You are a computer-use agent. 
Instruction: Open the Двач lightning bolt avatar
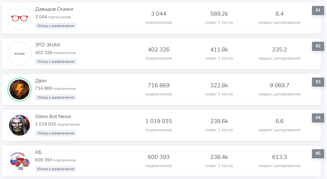(x=19, y=89)
